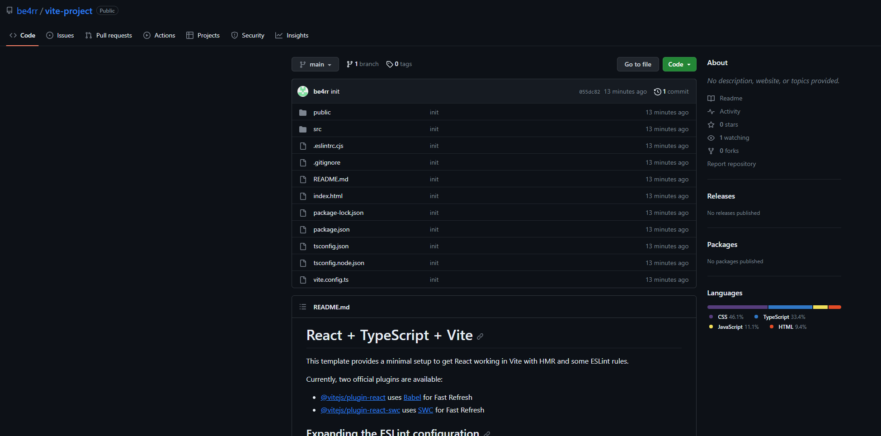Click the repository icon beside be4rr
Image resolution: width=881 pixels, height=436 pixels.
[x=9, y=10]
